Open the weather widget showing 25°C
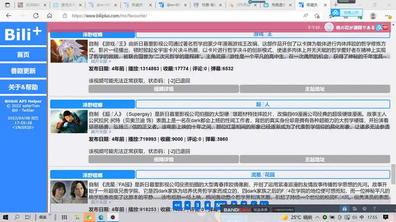 pyautogui.click(x=297, y=217)
